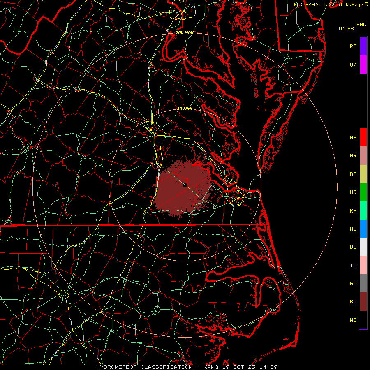Image resolution: width=370 pixels, height=370 pixels.
Task: Click the RA mint-green legend swatch
Action: [x=363, y=210]
